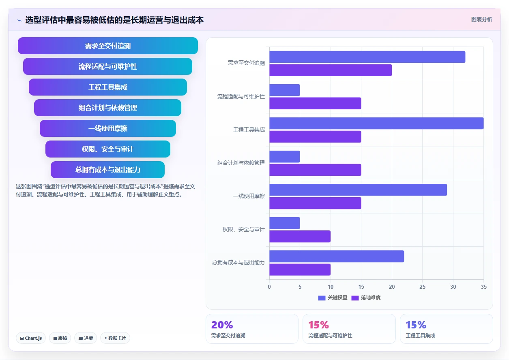This screenshot has width=509, height=360.
Task: Click the 关键权重 bar for 一线使用摩擦
Action: 358,190
